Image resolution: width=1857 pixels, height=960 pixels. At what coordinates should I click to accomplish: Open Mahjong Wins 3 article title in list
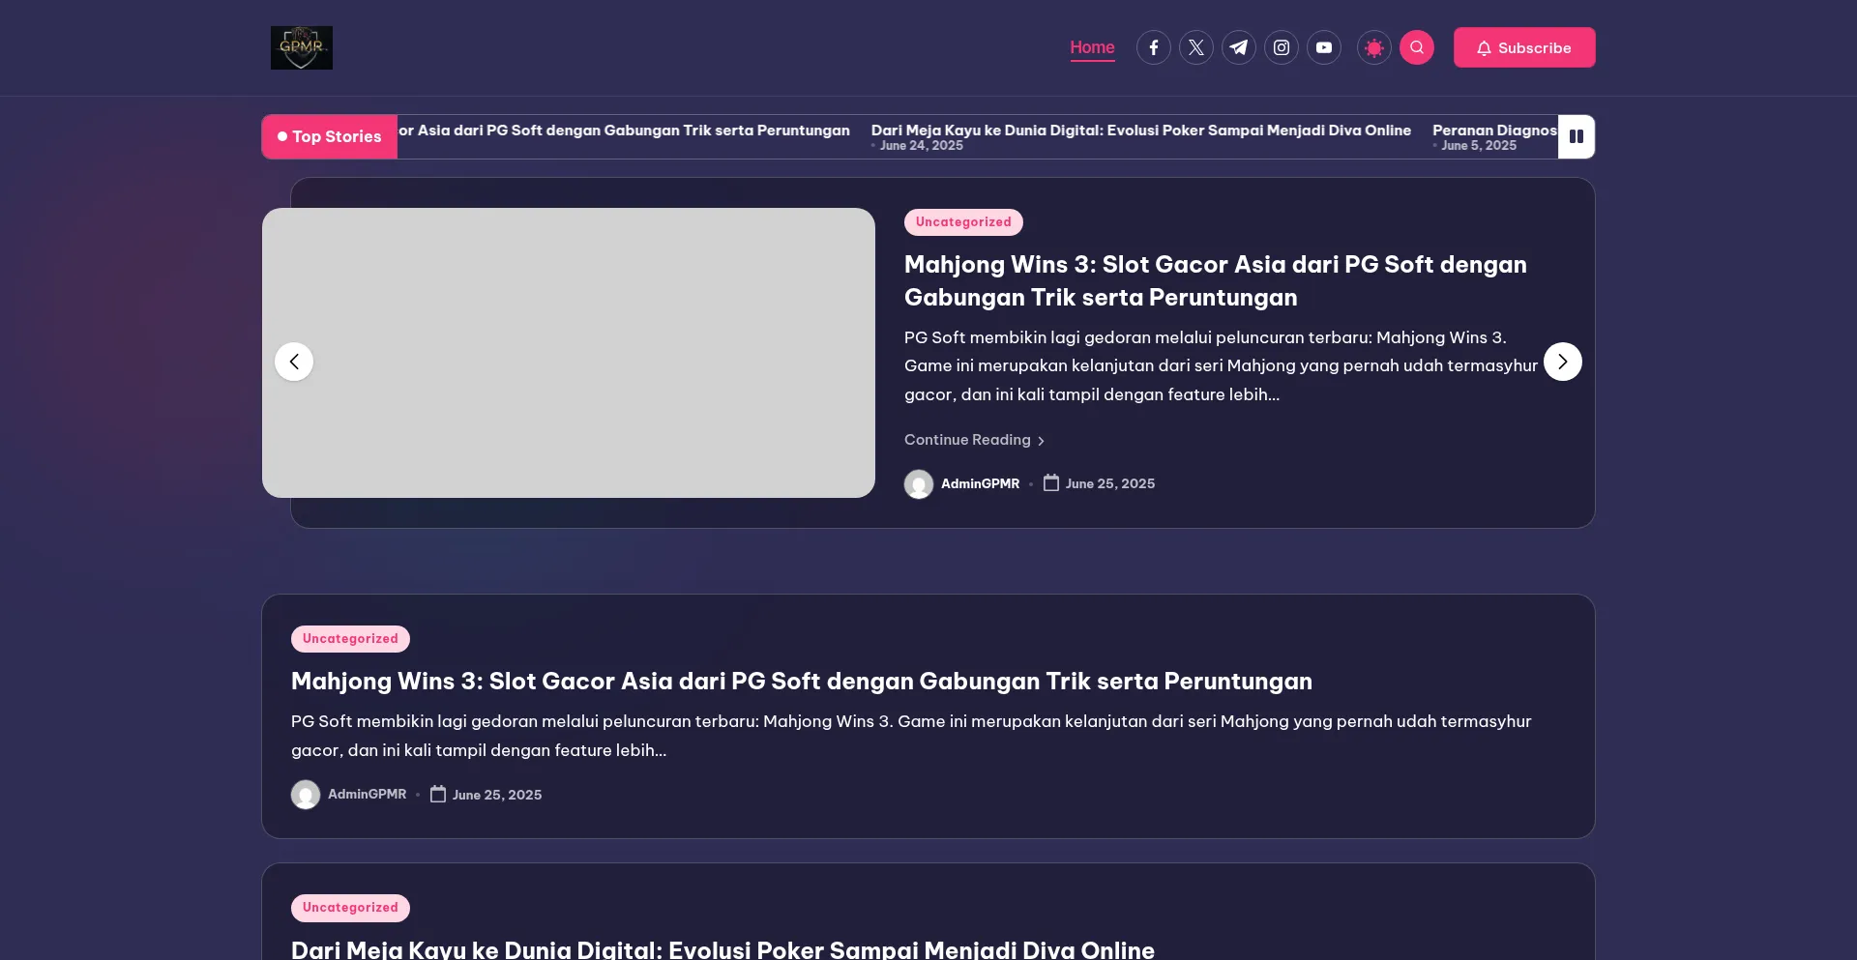(x=801, y=682)
